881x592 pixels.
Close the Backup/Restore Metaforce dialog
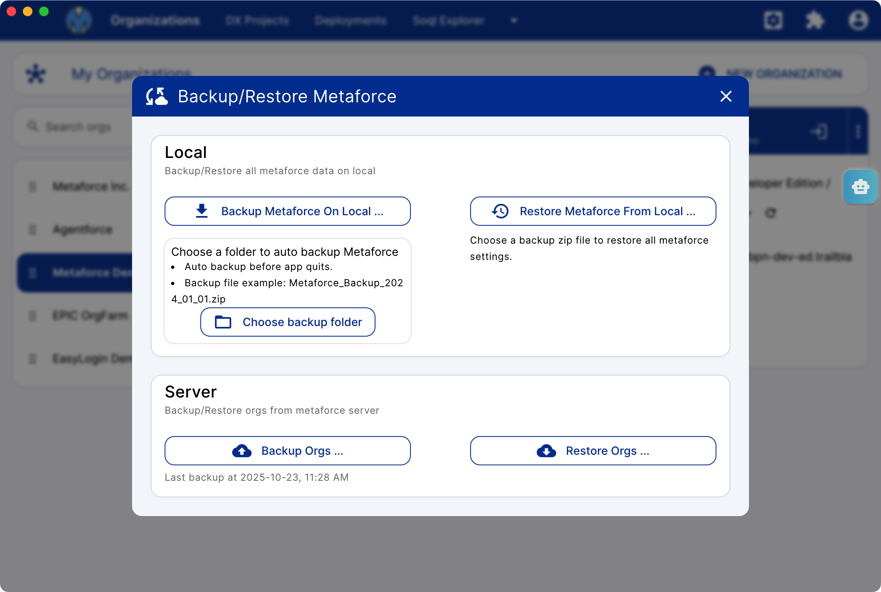tap(726, 96)
